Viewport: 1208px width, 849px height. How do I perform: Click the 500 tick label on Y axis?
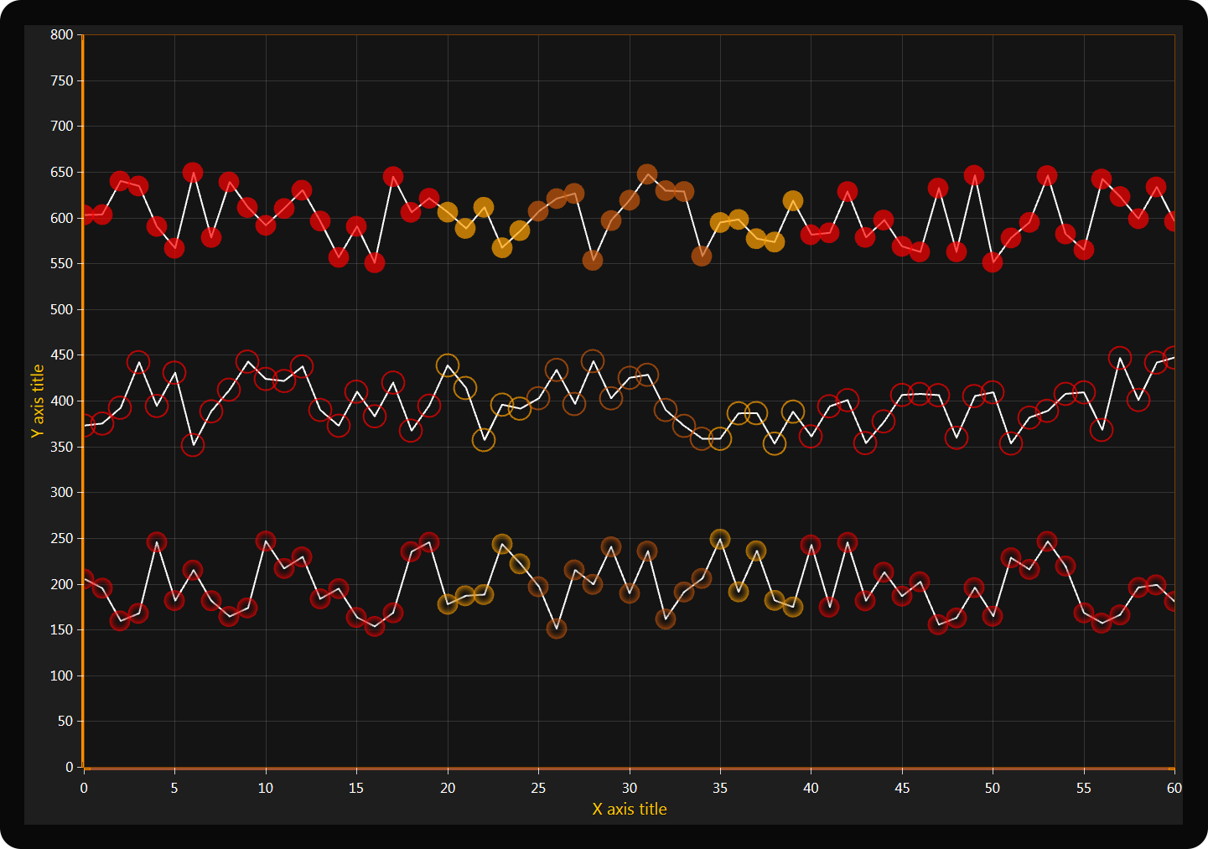tap(62, 310)
